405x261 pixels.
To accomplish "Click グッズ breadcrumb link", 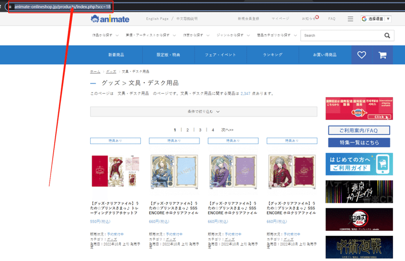I will point(111,71).
